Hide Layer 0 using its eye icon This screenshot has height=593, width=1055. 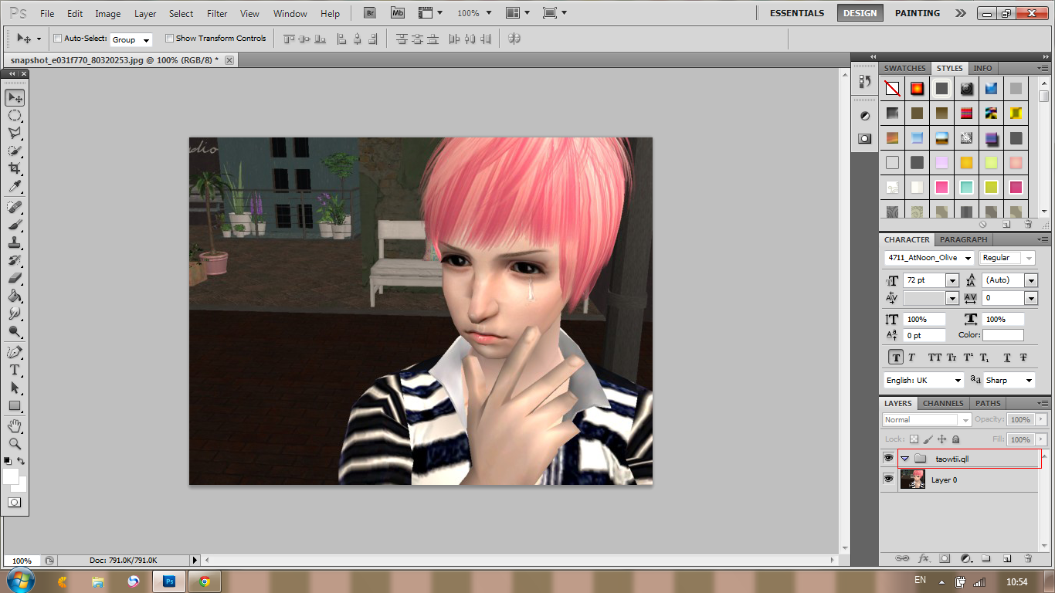pyautogui.click(x=888, y=479)
